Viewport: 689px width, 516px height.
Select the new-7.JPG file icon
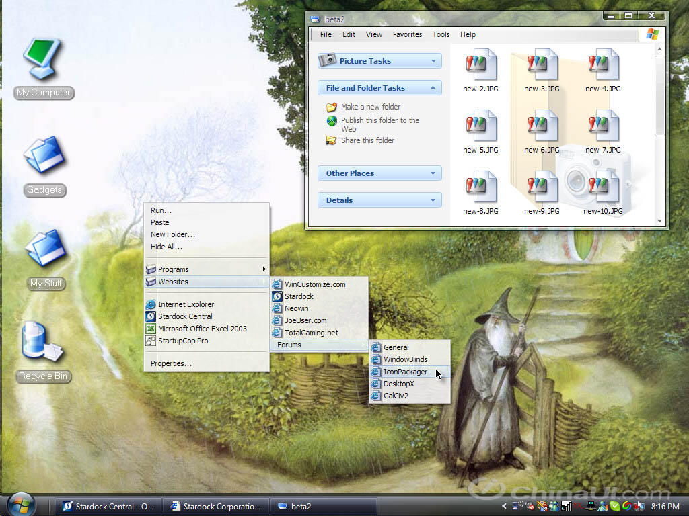point(603,126)
